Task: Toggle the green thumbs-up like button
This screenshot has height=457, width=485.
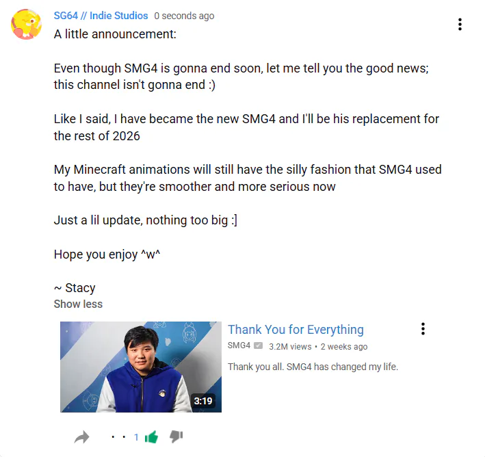Action: [151, 437]
